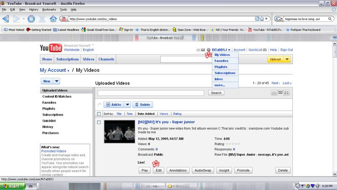Click the Firefox Forward arrow button
This screenshot has height=190, width=337.
pyautogui.click(x=16, y=19)
